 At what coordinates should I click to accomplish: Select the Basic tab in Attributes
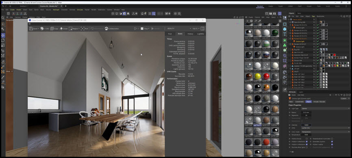[291, 102]
